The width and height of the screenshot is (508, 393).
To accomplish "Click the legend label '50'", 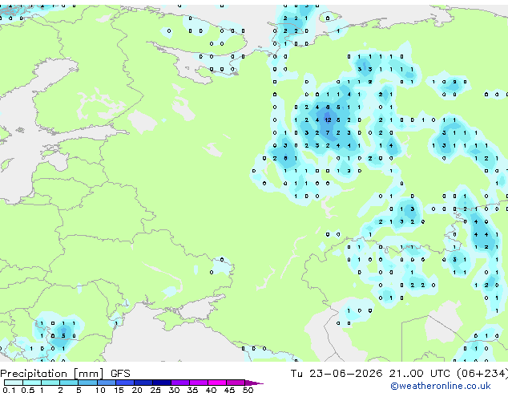I will pyautogui.click(x=248, y=390).
